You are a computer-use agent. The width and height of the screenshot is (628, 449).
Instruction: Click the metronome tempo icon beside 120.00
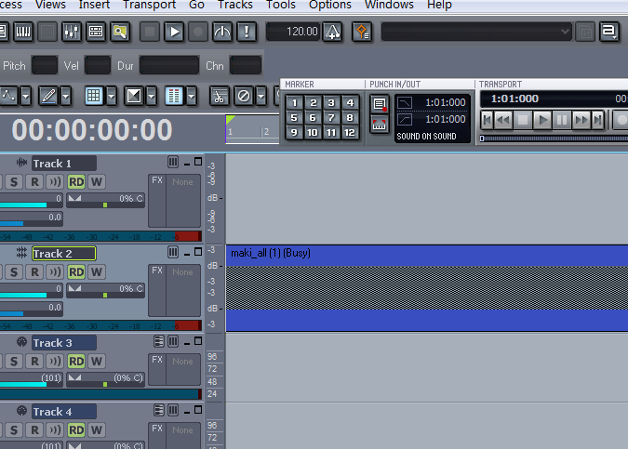click(x=332, y=32)
